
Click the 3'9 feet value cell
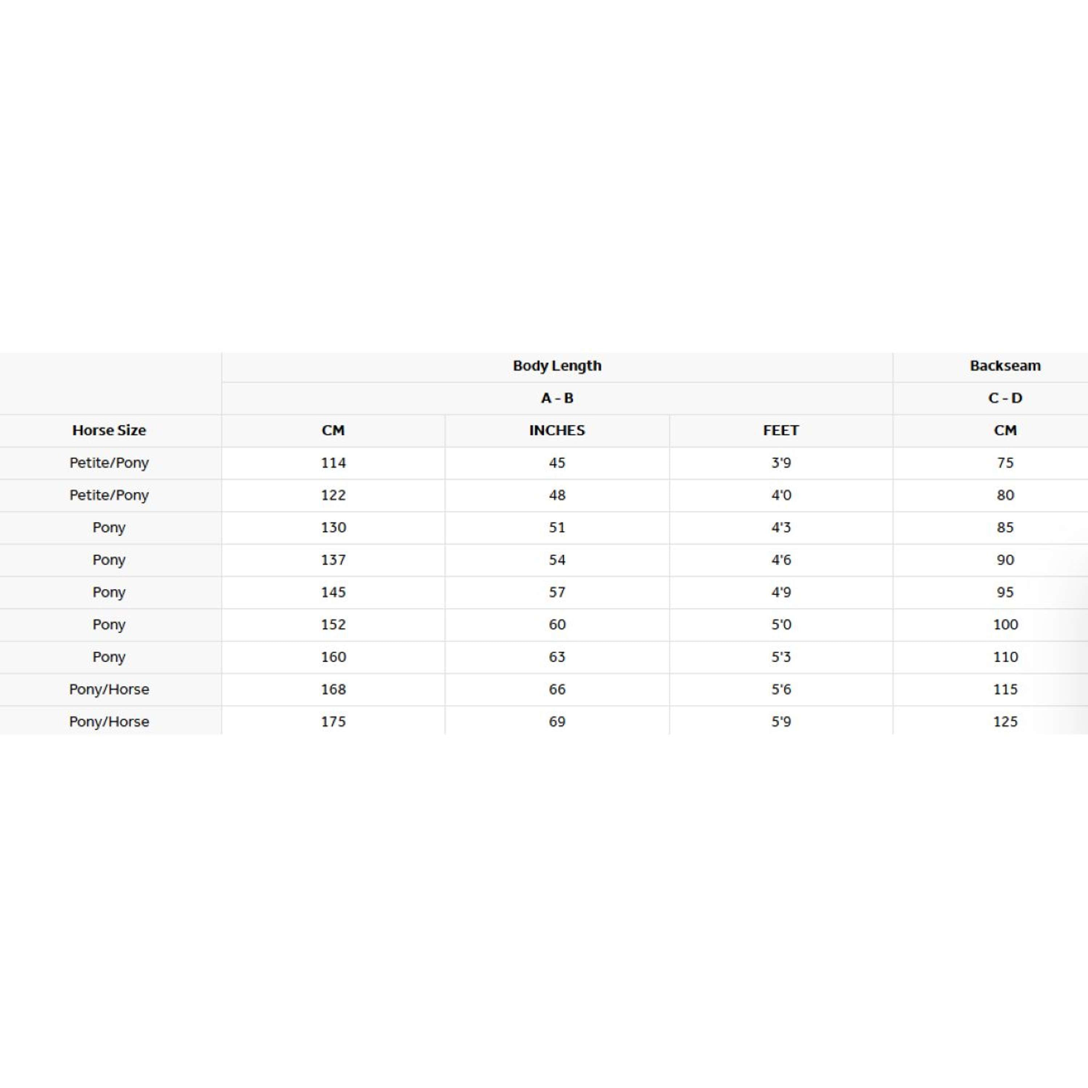click(x=780, y=463)
